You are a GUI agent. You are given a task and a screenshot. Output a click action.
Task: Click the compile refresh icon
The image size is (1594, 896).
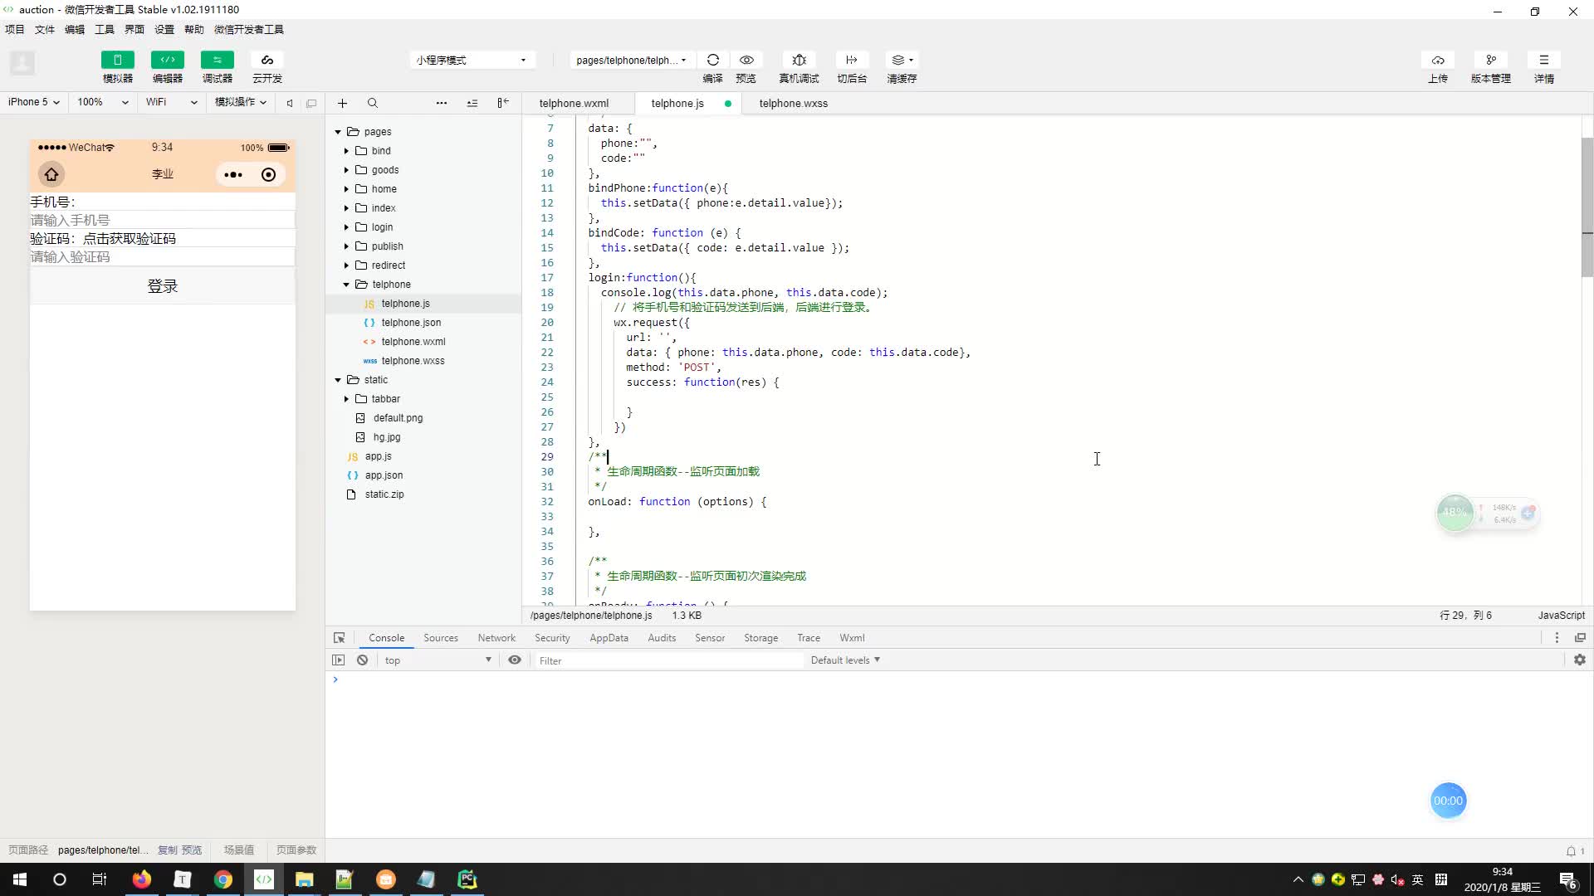(712, 60)
